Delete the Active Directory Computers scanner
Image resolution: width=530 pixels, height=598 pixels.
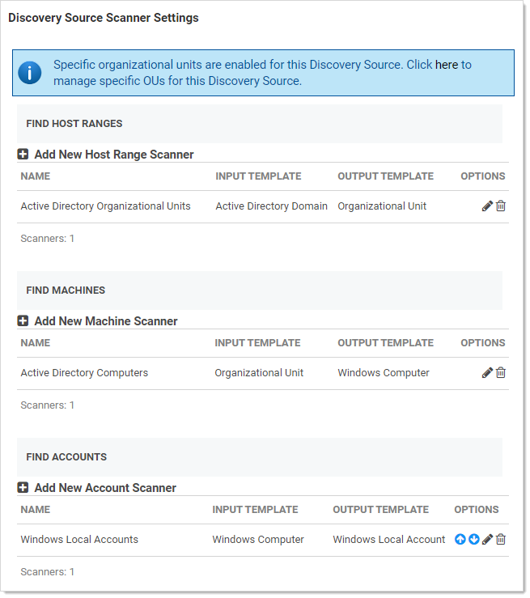[x=501, y=373]
